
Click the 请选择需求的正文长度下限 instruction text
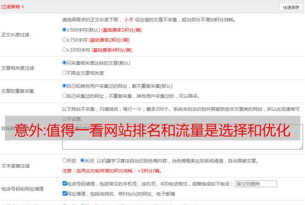149,19
